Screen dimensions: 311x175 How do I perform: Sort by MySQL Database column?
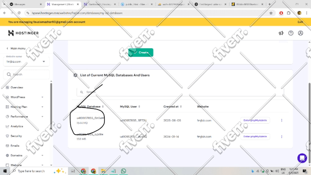coord(90,106)
